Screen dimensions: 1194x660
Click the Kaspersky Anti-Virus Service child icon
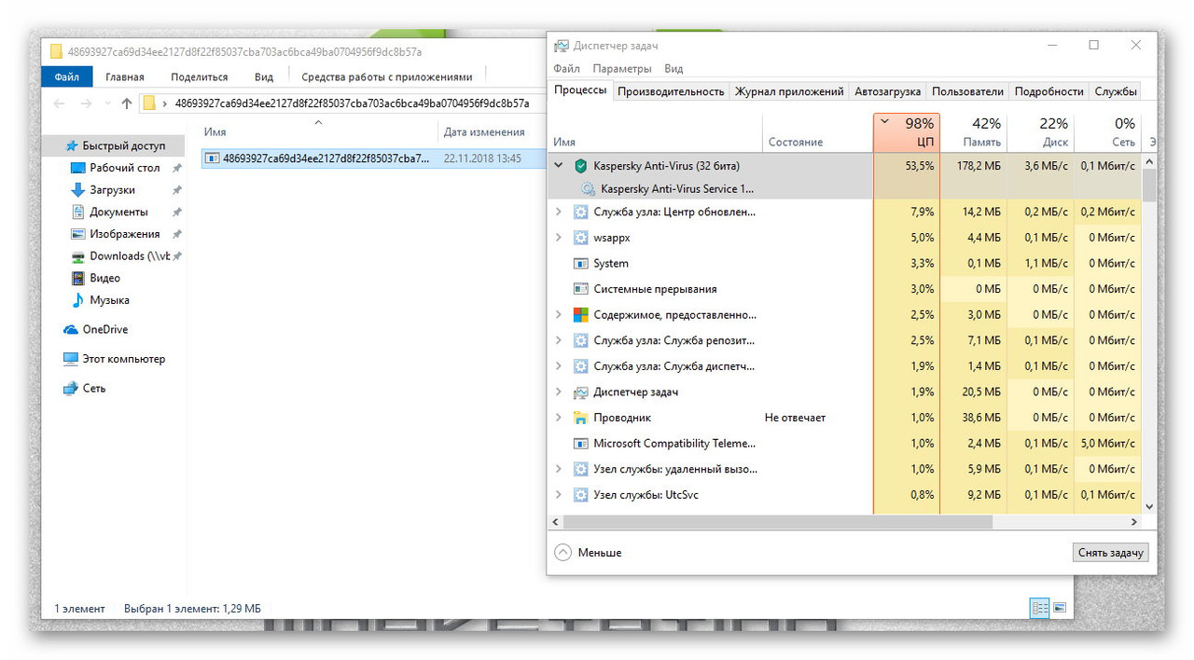[588, 188]
